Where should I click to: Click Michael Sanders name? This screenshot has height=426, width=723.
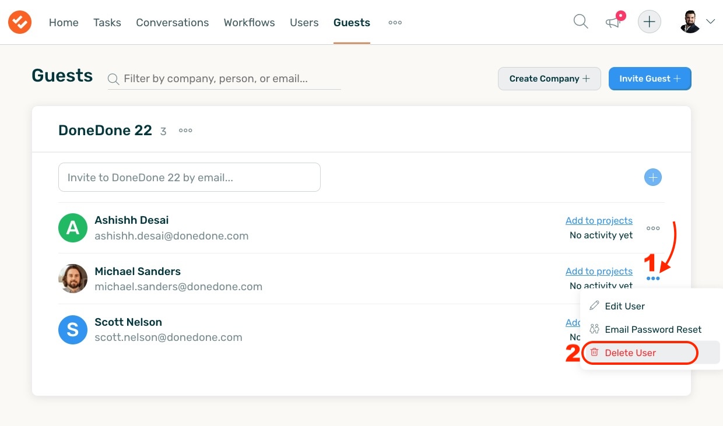(x=138, y=271)
